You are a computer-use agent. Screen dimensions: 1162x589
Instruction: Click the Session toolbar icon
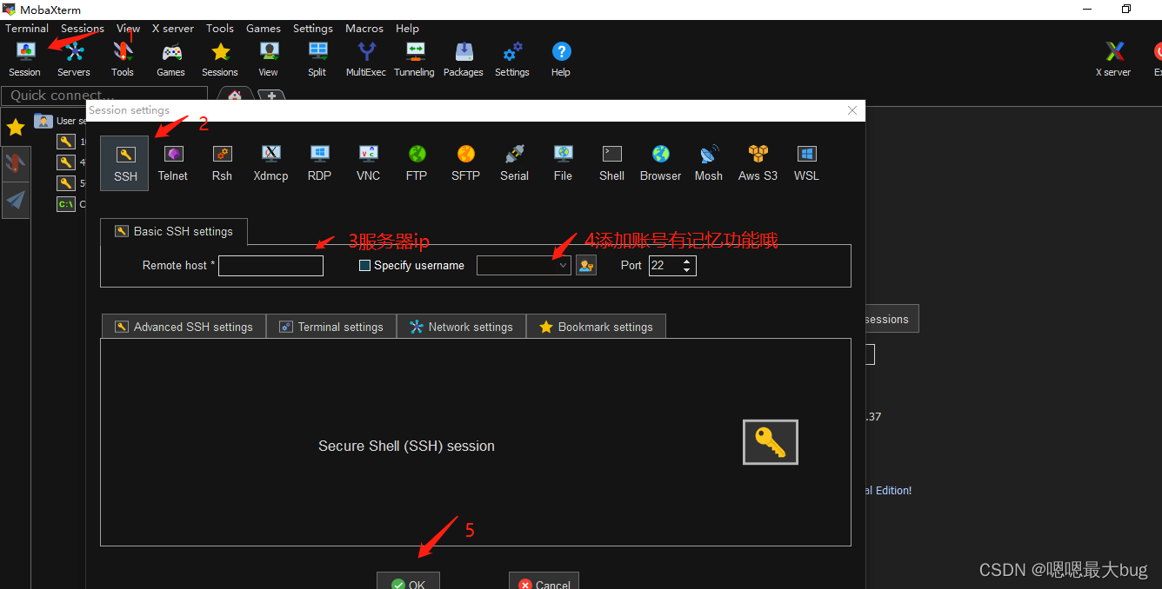pos(24,59)
